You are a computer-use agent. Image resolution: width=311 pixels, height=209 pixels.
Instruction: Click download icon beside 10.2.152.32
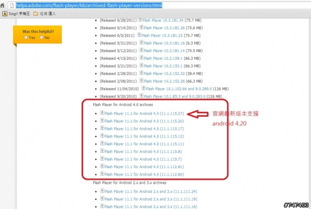point(141,72)
